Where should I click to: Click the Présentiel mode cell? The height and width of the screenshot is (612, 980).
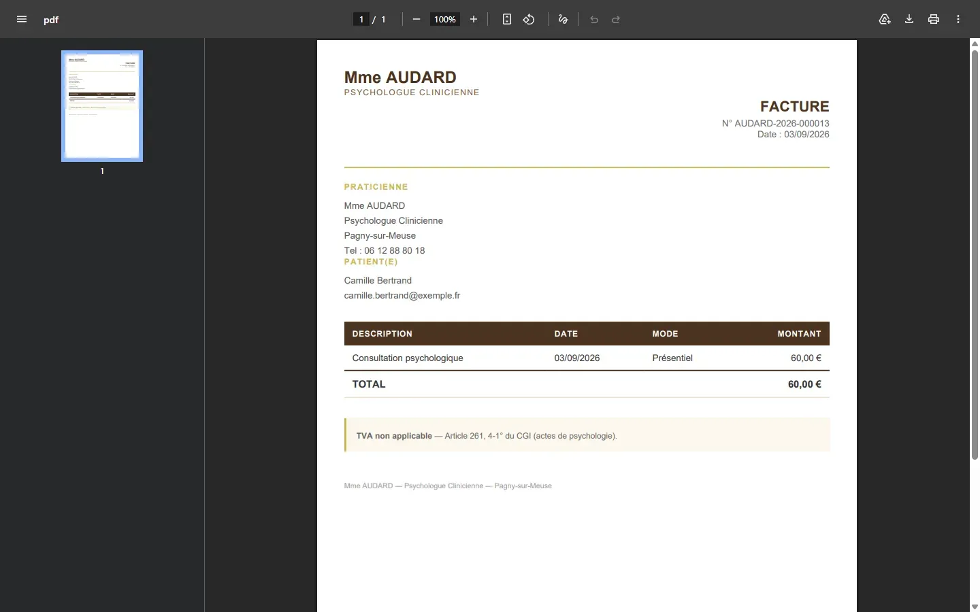click(672, 358)
